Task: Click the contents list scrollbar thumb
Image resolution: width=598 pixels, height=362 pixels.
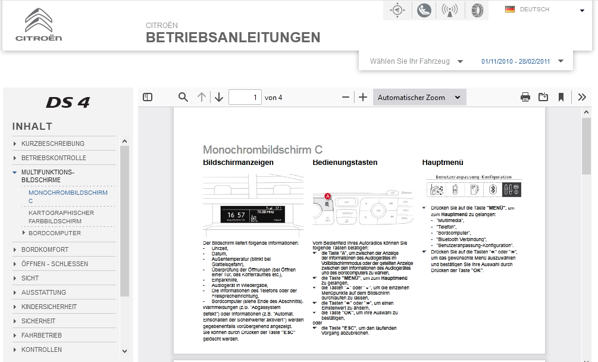Action: pyautogui.click(x=124, y=221)
